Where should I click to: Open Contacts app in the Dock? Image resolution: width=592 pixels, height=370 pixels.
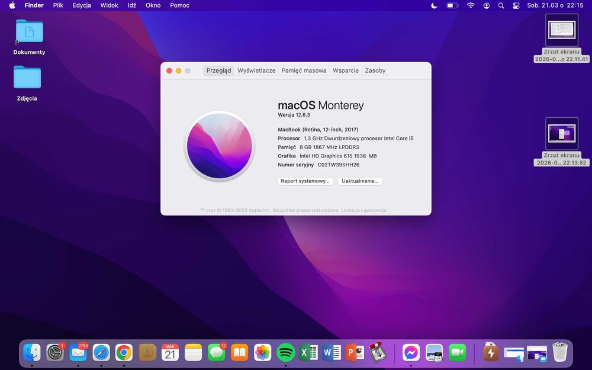click(x=147, y=353)
